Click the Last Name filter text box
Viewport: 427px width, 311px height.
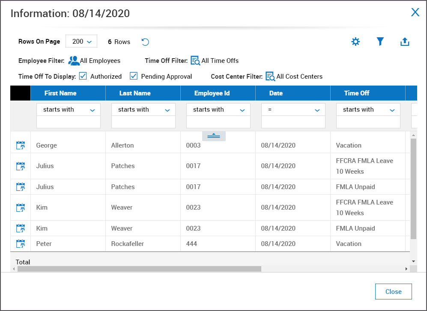(143, 122)
